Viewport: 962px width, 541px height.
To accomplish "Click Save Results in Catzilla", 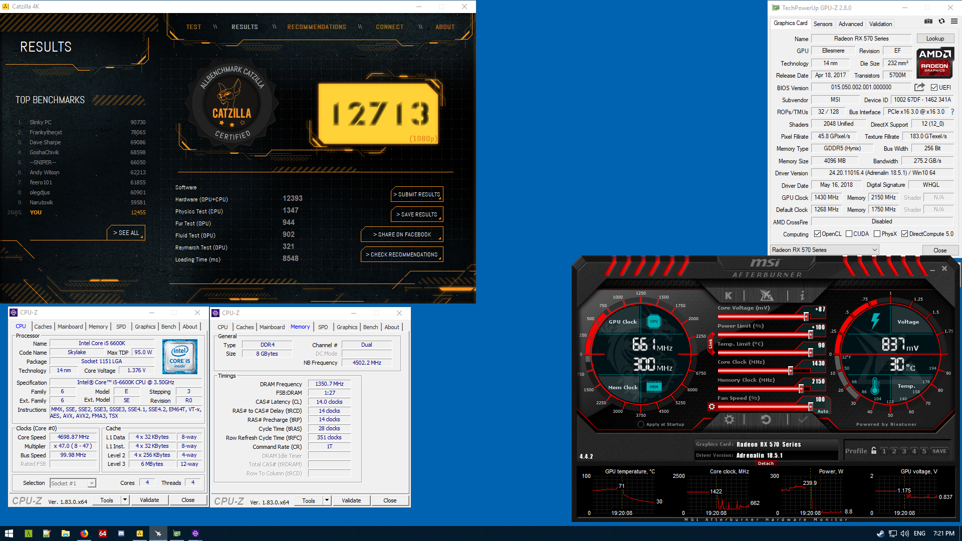I will click(x=417, y=214).
